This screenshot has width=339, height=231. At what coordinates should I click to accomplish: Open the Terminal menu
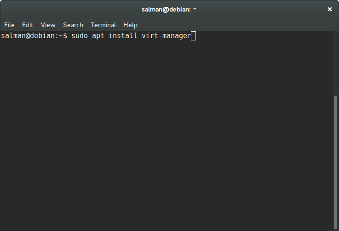(x=103, y=25)
